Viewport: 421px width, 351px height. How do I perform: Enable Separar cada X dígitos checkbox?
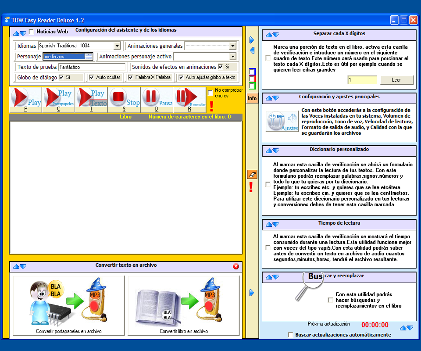[x=268, y=58]
